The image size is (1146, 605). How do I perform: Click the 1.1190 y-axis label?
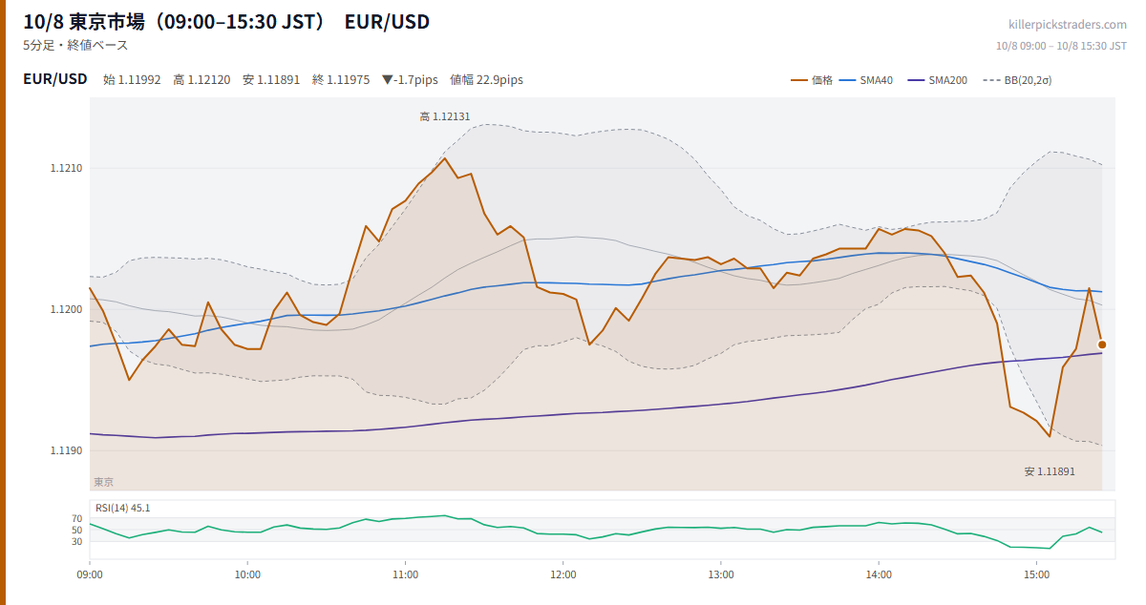[x=66, y=449]
